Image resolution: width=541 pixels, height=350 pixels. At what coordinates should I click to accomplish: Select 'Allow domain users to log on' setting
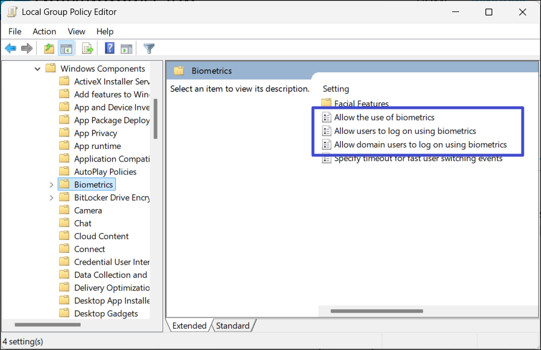click(420, 144)
